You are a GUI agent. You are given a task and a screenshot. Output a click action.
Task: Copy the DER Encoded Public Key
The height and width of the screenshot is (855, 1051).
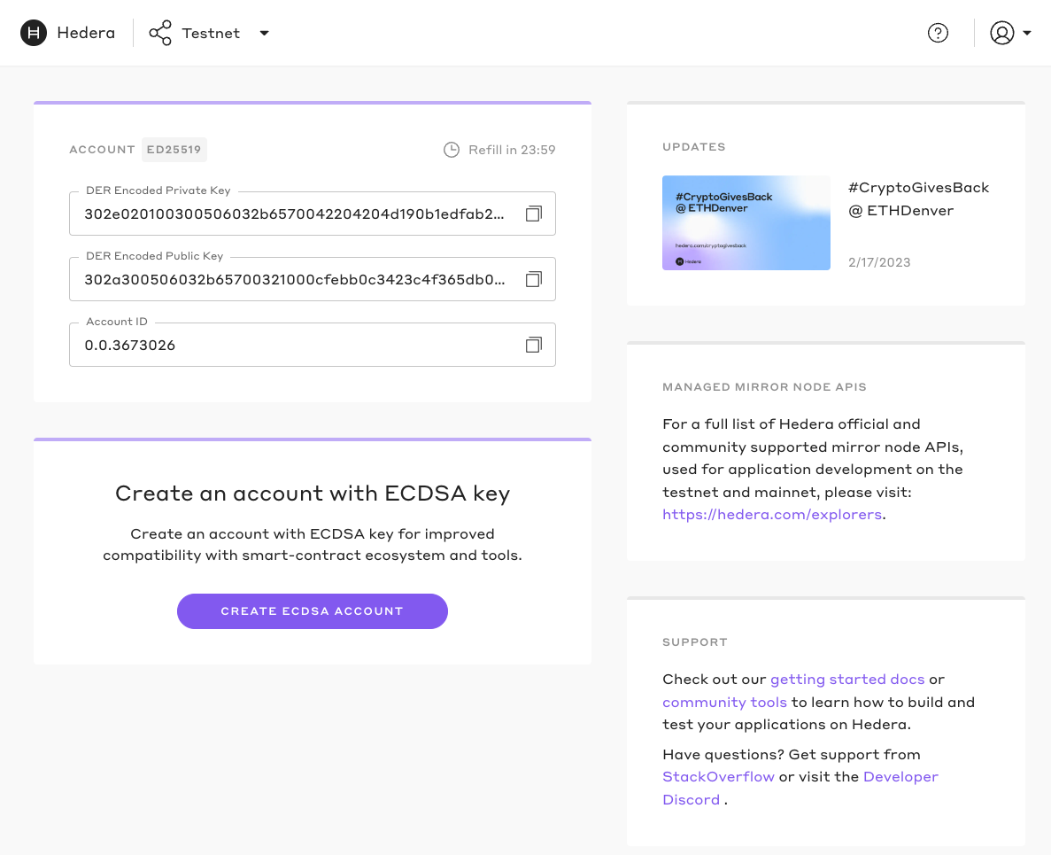coord(534,280)
